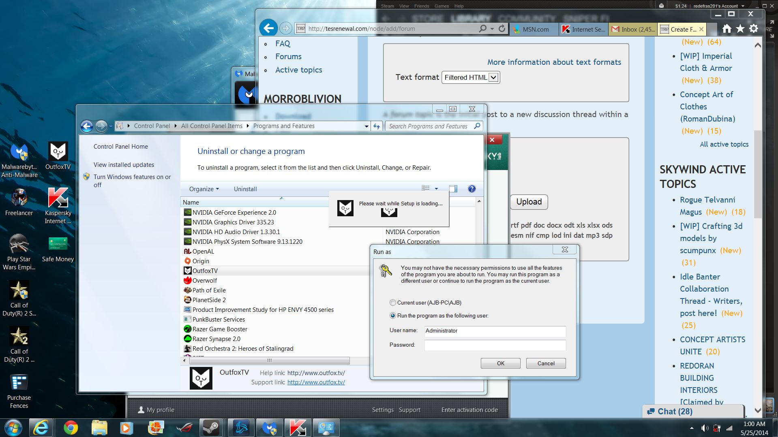
Task: Toggle the Control Panel preview pane button
Action: tap(453, 189)
